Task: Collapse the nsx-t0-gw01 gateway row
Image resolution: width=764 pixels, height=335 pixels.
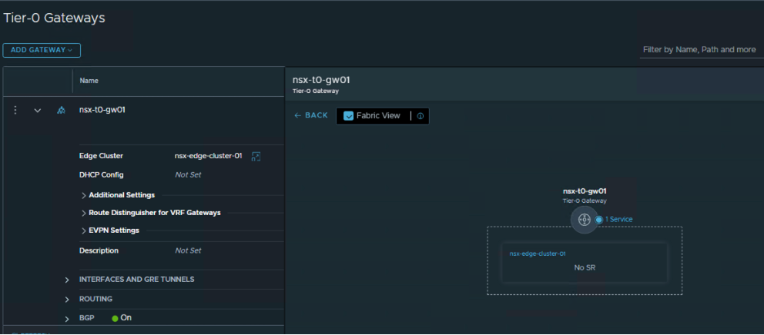Action: click(37, 111)
